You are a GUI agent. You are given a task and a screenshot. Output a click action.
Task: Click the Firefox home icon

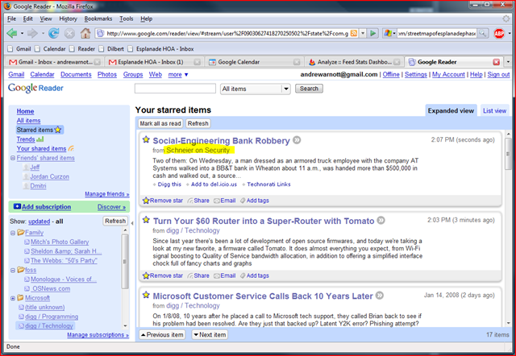pyautogui.click(x=85, y=33)
